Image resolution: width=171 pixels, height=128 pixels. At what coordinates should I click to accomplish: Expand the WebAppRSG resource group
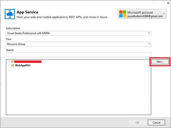tap(9, 65)
